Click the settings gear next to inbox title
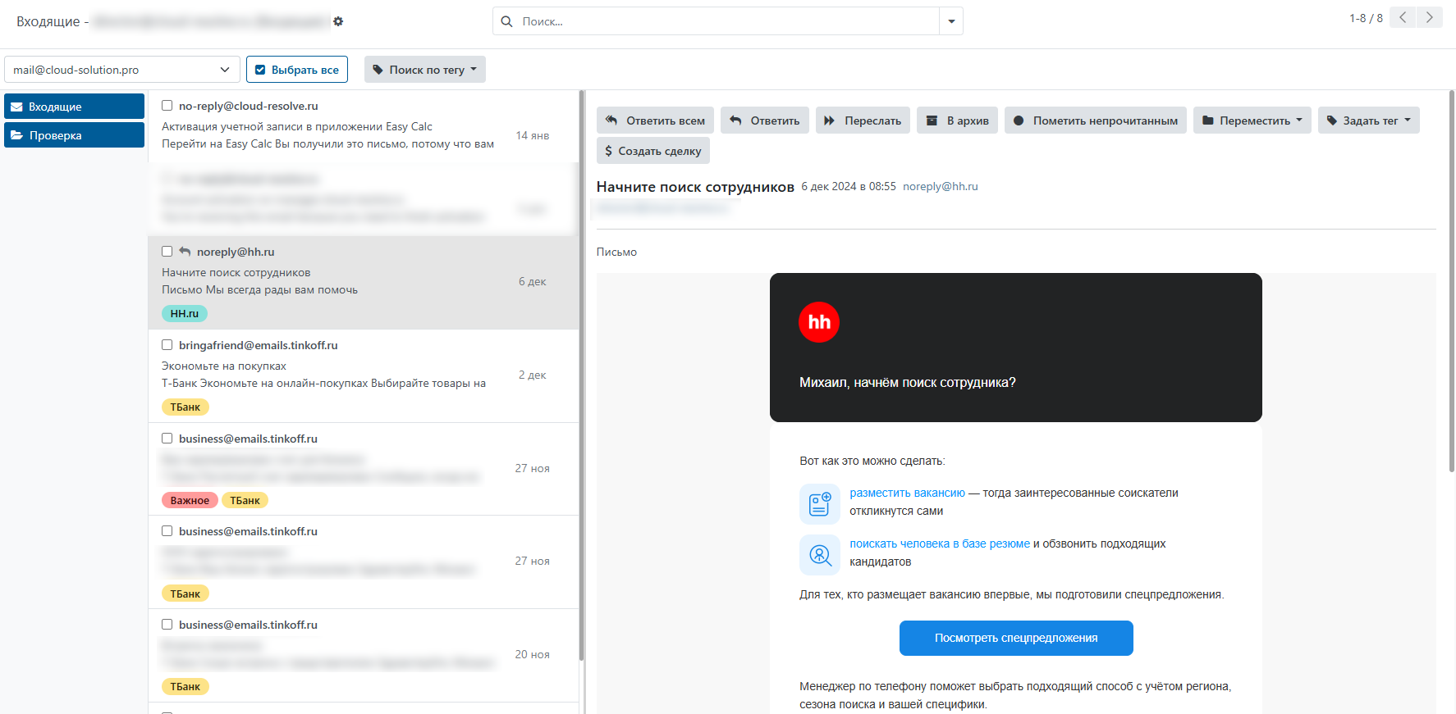Image resolution: width=1456 pixels, height=714 pixels. [x=338, y=21]
